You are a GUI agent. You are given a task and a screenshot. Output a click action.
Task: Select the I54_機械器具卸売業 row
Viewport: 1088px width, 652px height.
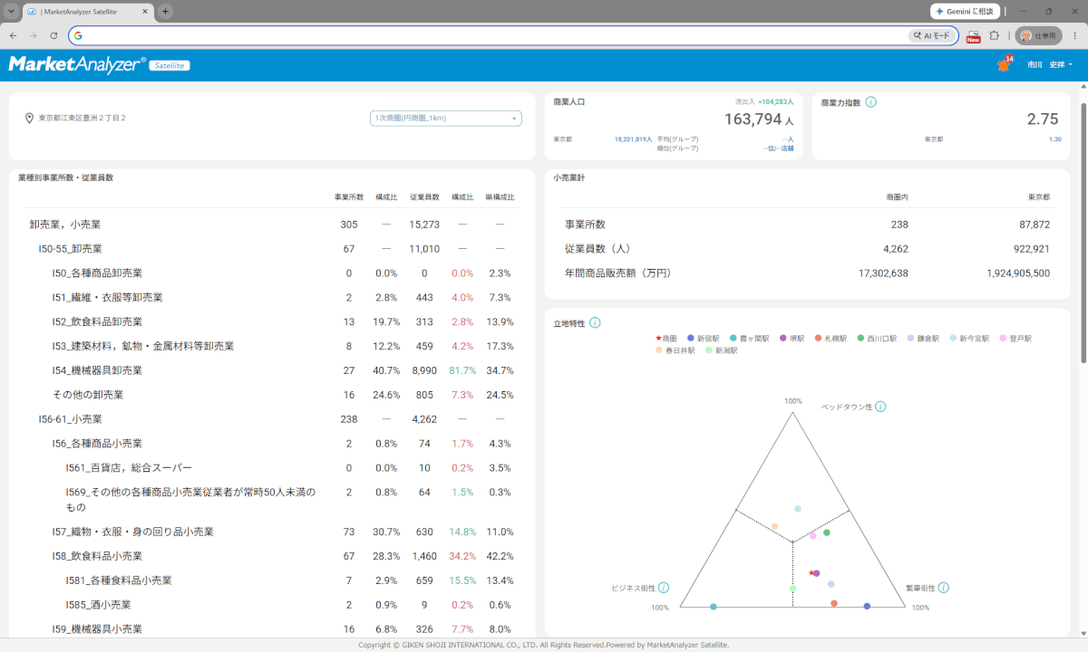click(271, 370)
